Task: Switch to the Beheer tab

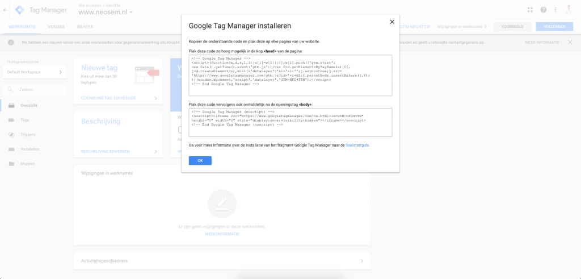Action: click(85, 27)
